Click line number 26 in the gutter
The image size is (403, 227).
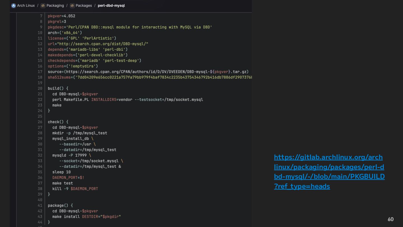click(40, 122)
